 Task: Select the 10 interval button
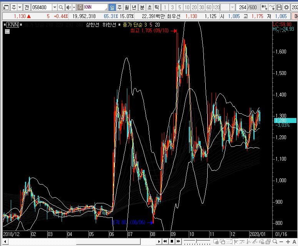click(187, 8)
